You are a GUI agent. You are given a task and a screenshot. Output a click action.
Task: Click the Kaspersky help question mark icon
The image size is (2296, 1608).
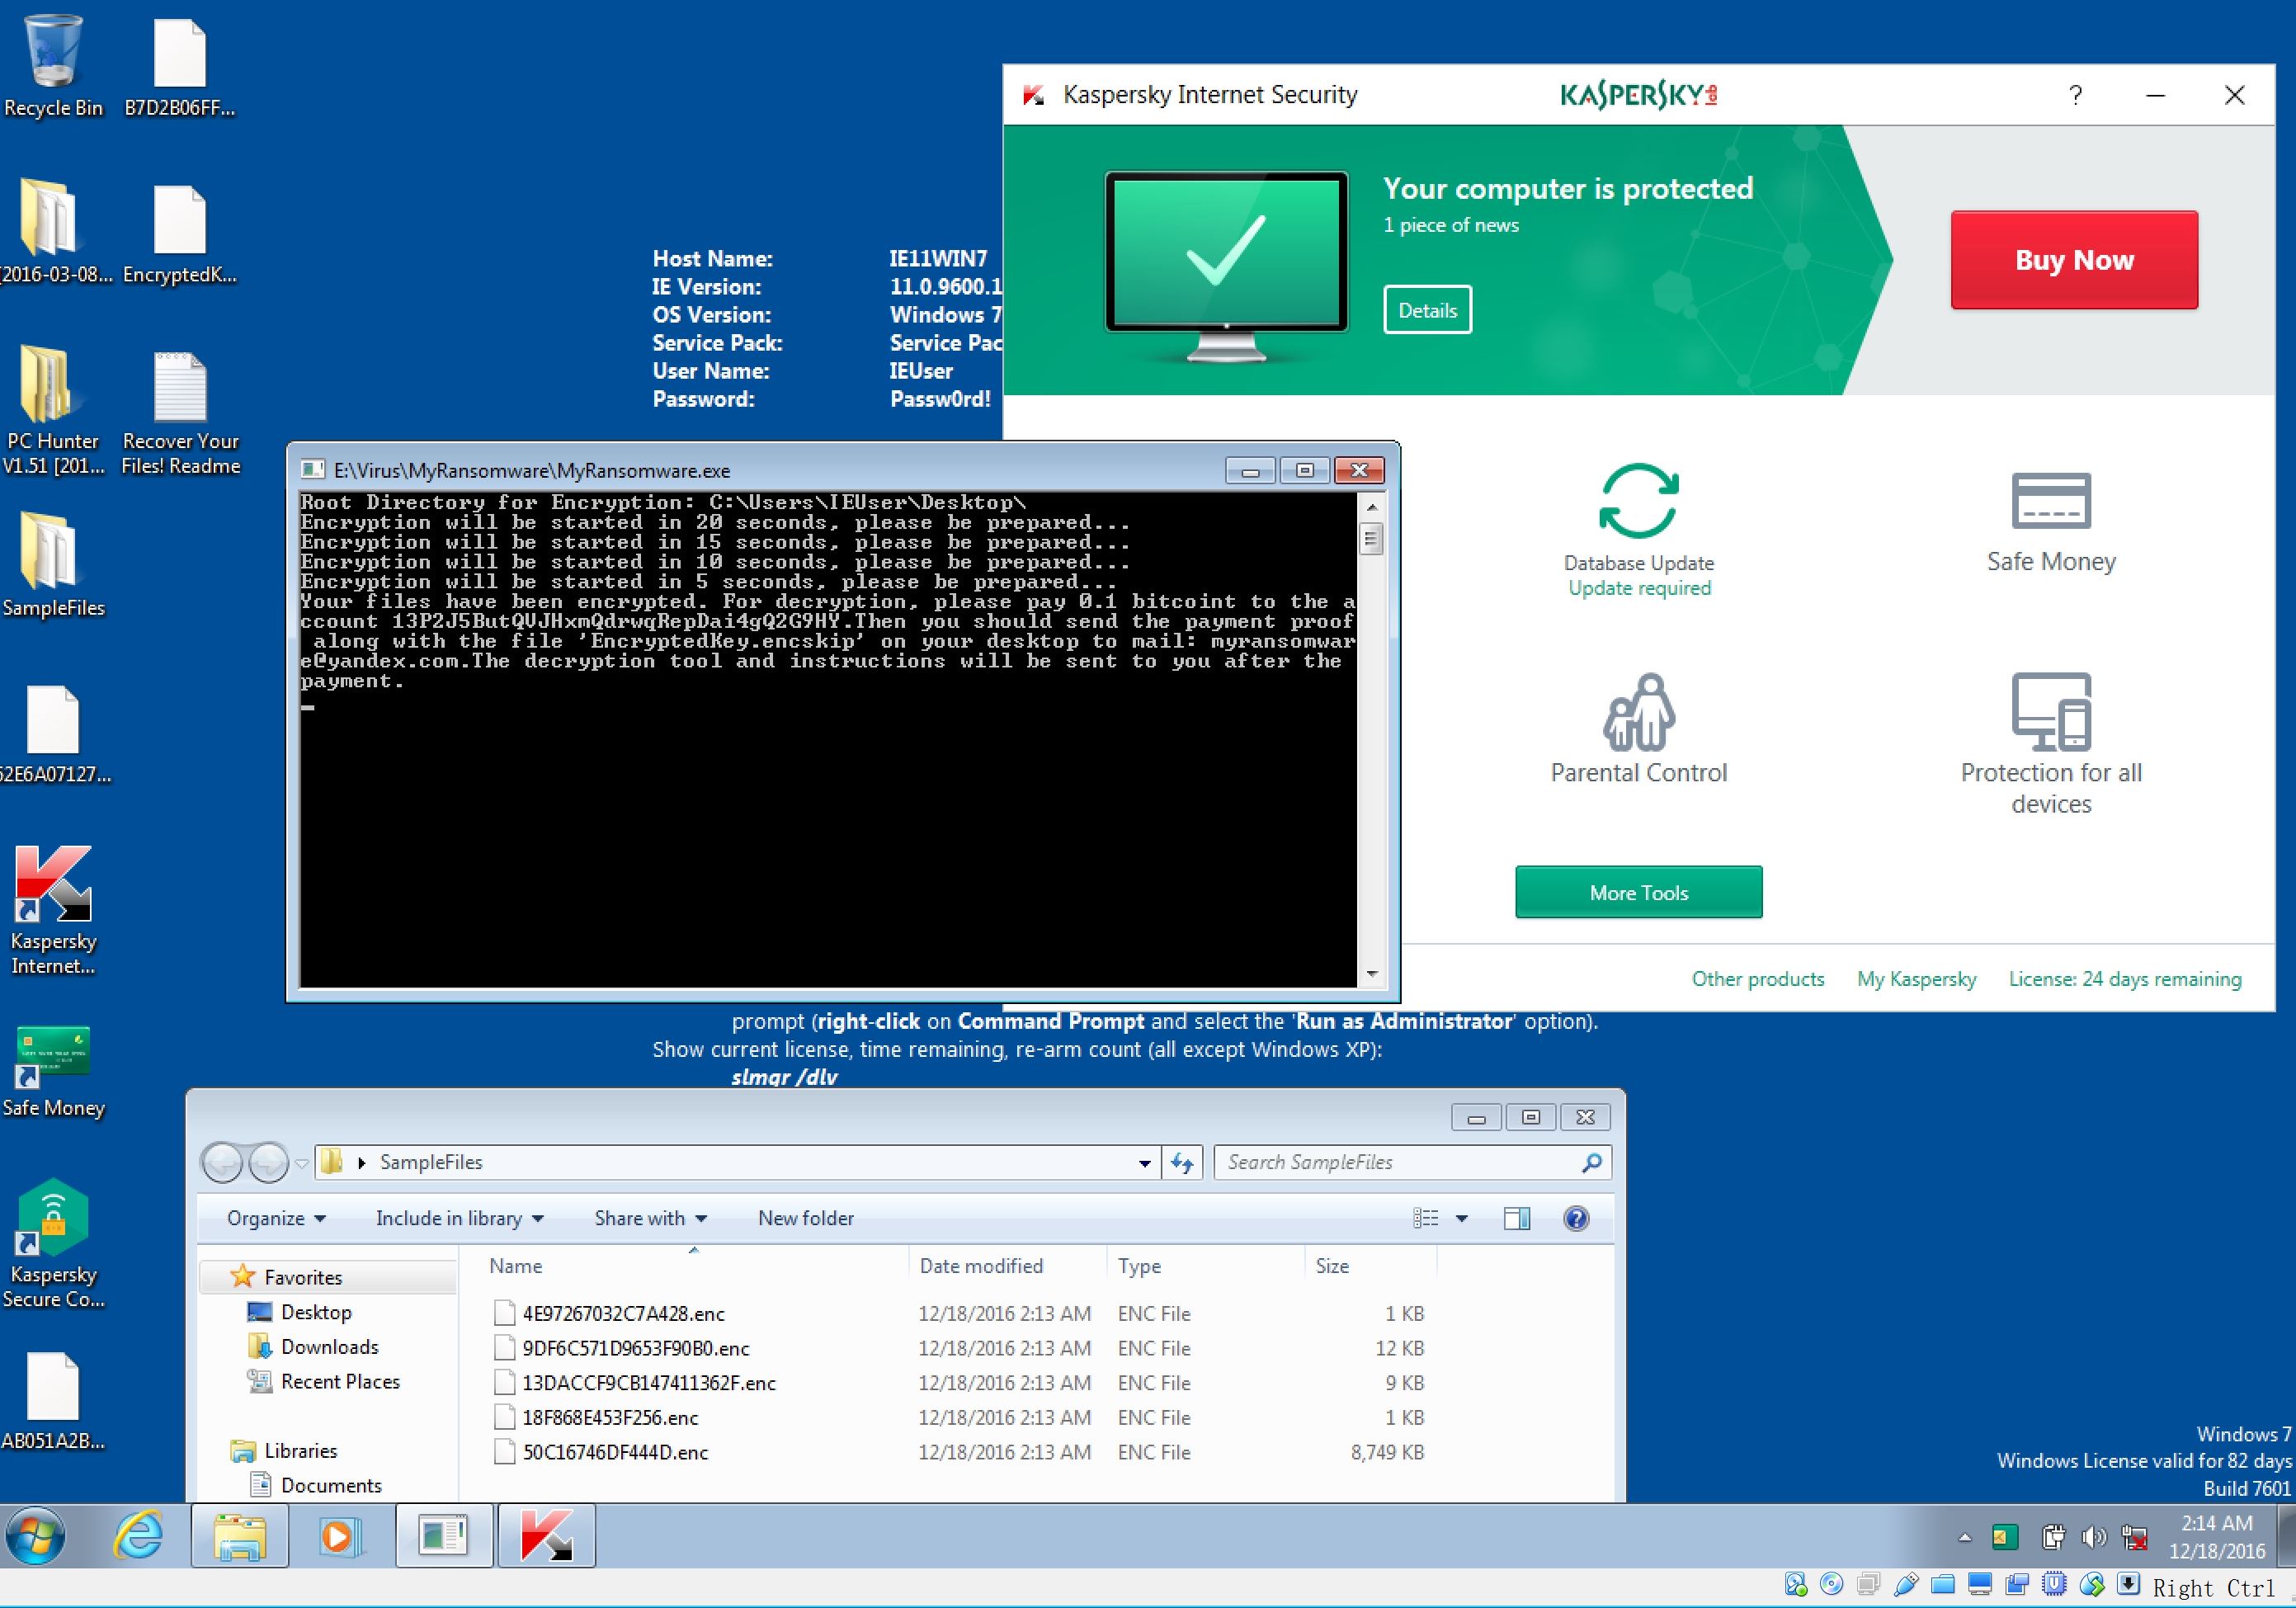click(x=2075, y=95)
